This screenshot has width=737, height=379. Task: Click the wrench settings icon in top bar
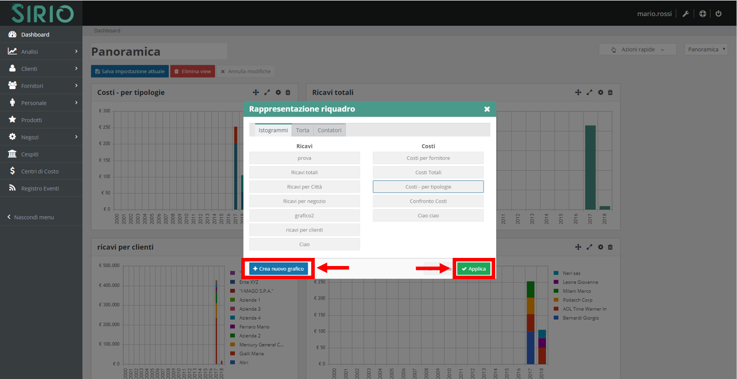686,13
